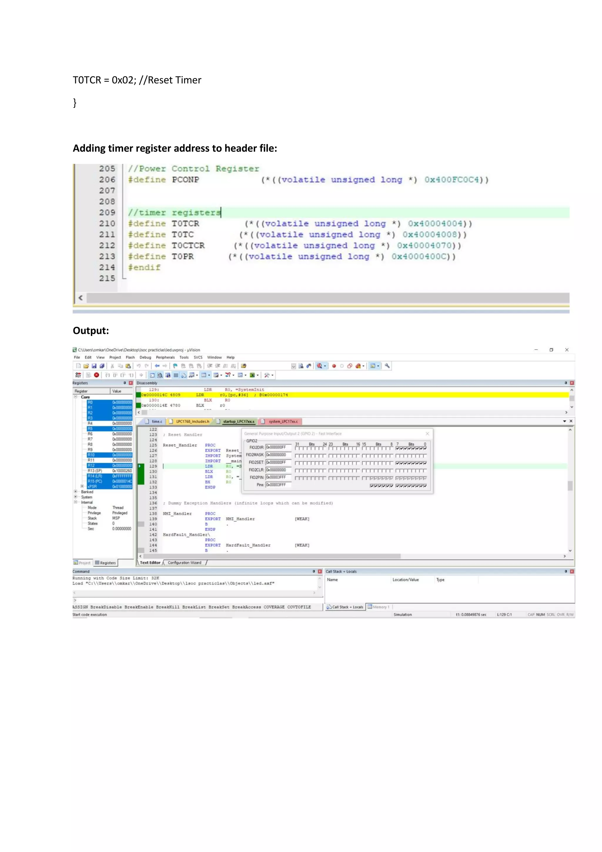Screen dimensions: 602x852
Task: Click the FIO2MASK value input field
Action: coord(278,455)
